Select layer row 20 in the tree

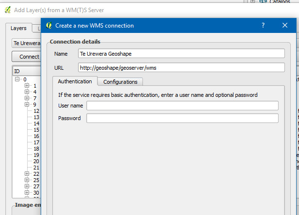pos(36,161)
